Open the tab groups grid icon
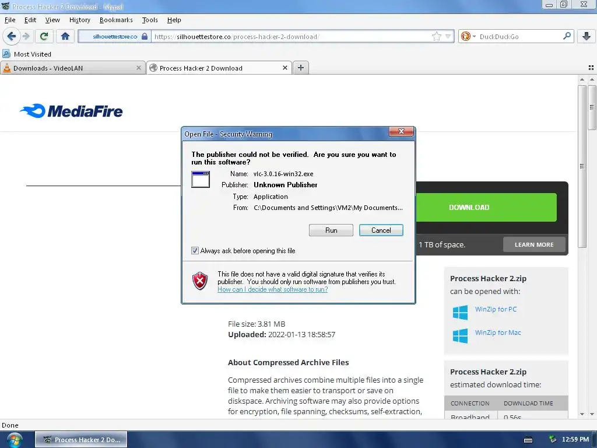 click(x=591, y=68)
